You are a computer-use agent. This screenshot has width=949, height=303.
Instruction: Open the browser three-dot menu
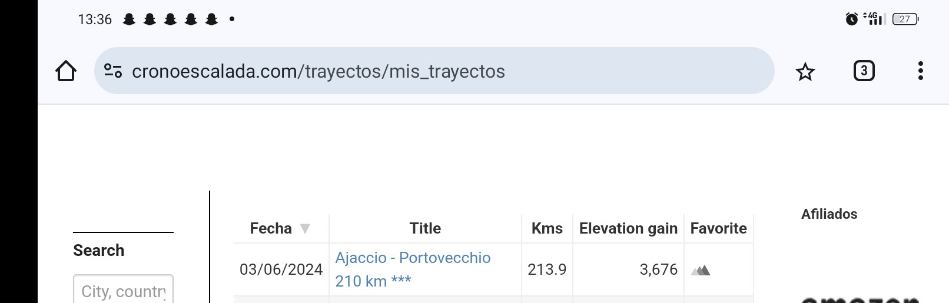pos(920,71)
